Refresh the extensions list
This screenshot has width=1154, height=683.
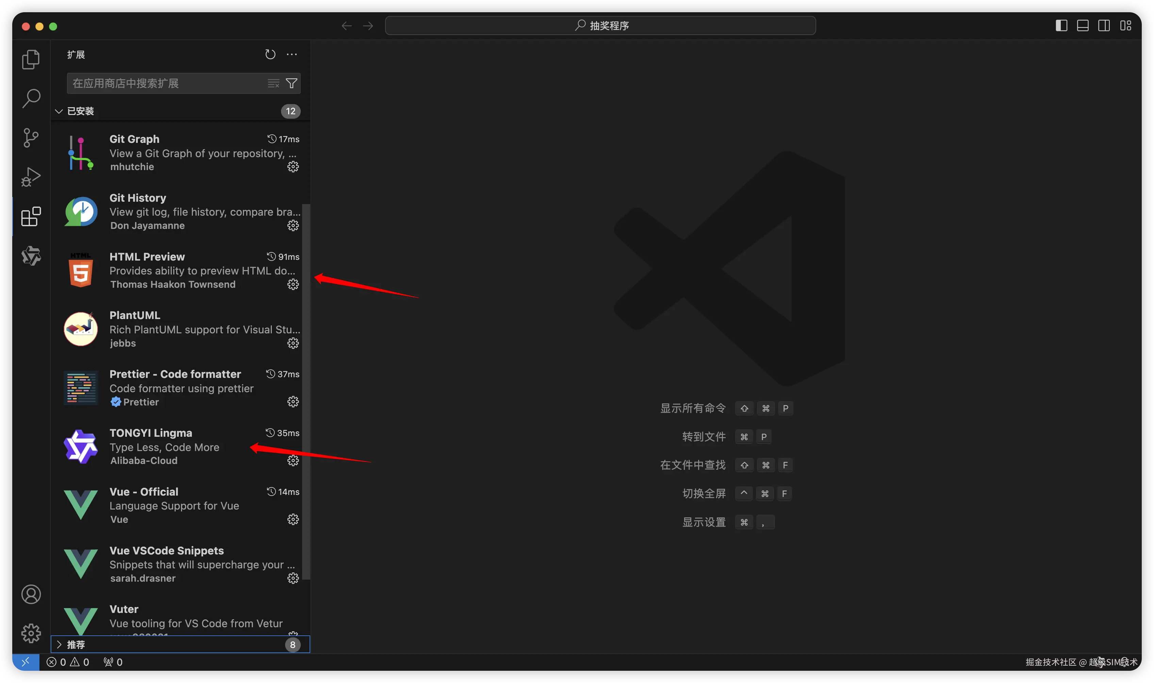coord(270,54)
